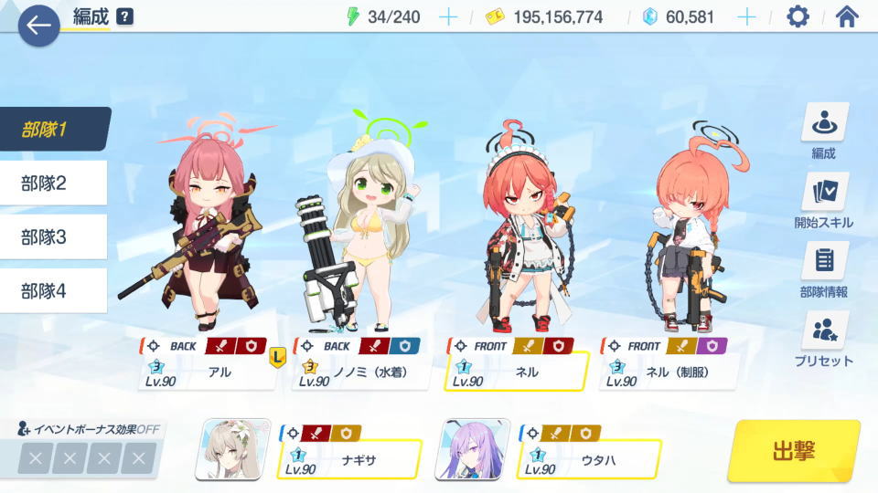This screenshot has width=878, height=493.
Task: Go back using the arrow button
Action: coord(38,25)
